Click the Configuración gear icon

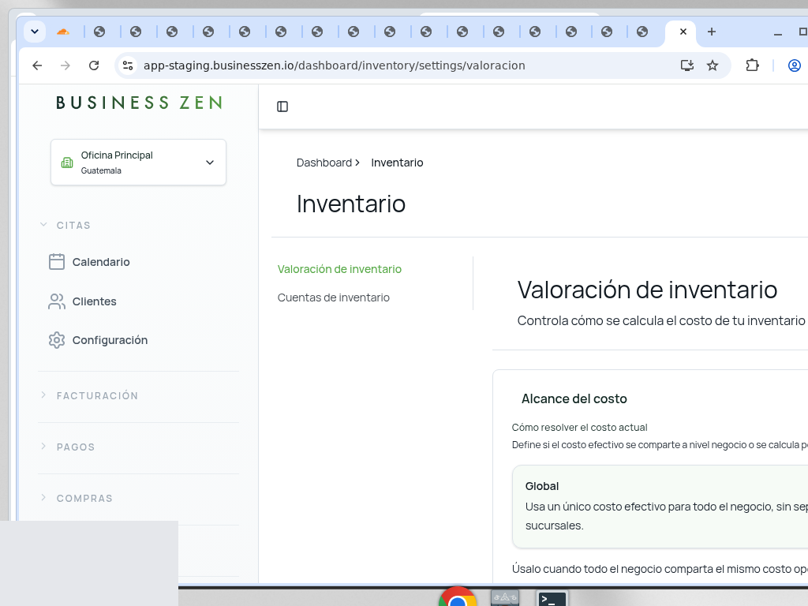point(57,340)
